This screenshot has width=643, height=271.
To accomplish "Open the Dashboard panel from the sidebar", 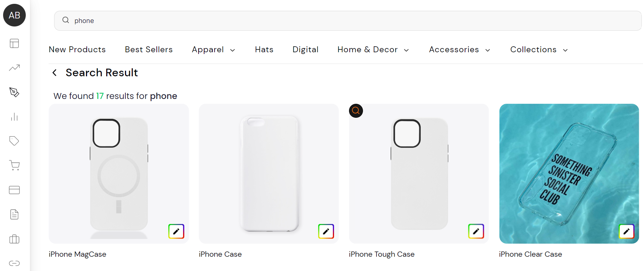I will (14, 43).
